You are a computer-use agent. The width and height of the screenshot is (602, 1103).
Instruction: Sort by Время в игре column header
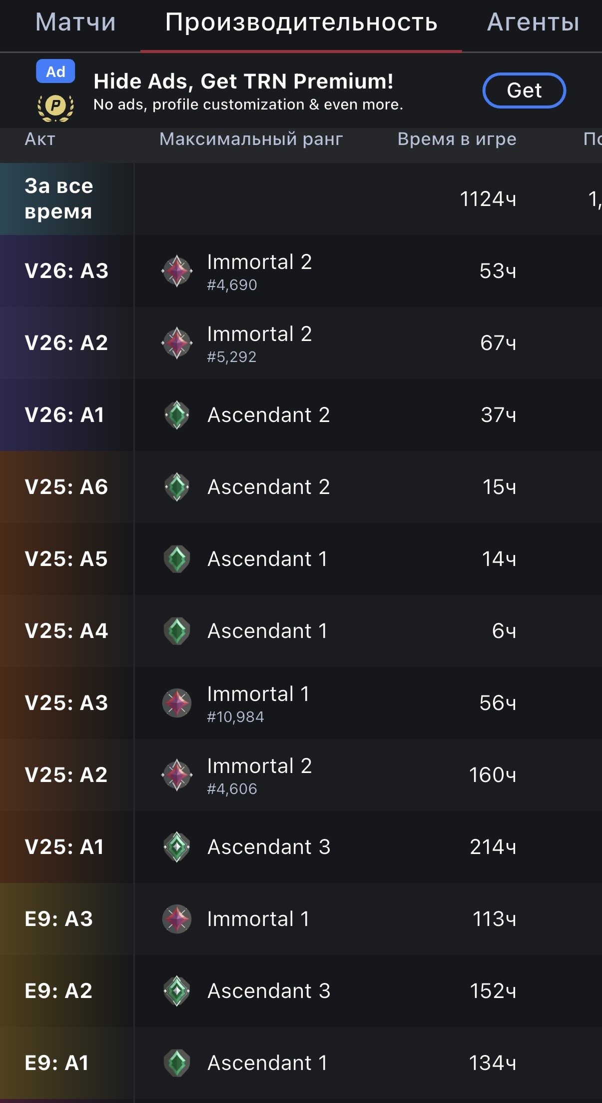pos(457,139)
